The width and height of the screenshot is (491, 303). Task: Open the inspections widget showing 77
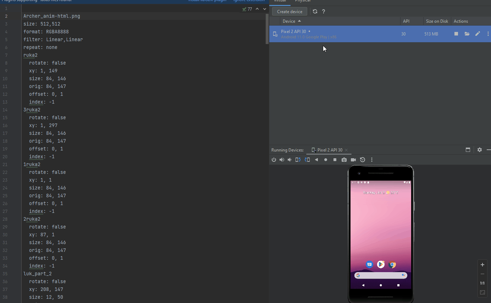tap(247, 9)
